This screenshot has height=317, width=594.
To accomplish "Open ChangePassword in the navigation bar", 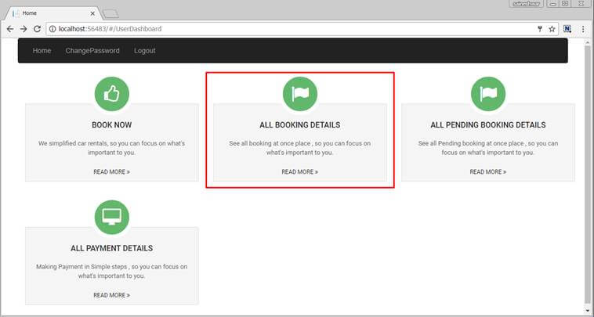I will coord(92,51).
